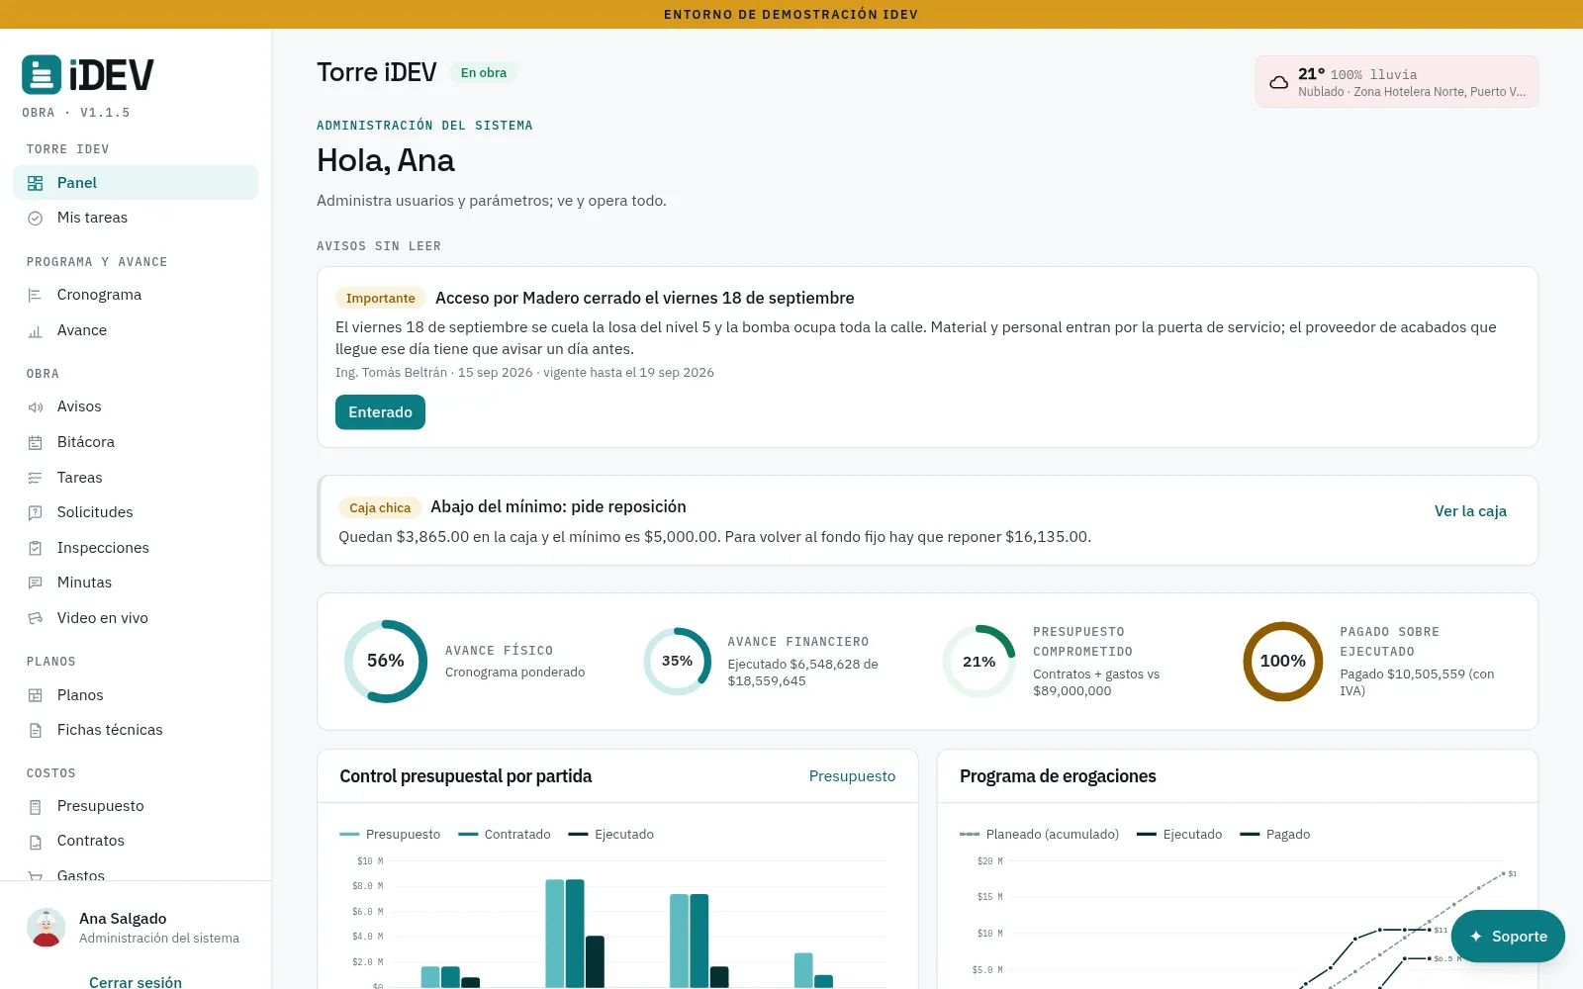The image size is (1583, 989).
Task: Click the iDEV logo icon
Action: tap(42, 75)
